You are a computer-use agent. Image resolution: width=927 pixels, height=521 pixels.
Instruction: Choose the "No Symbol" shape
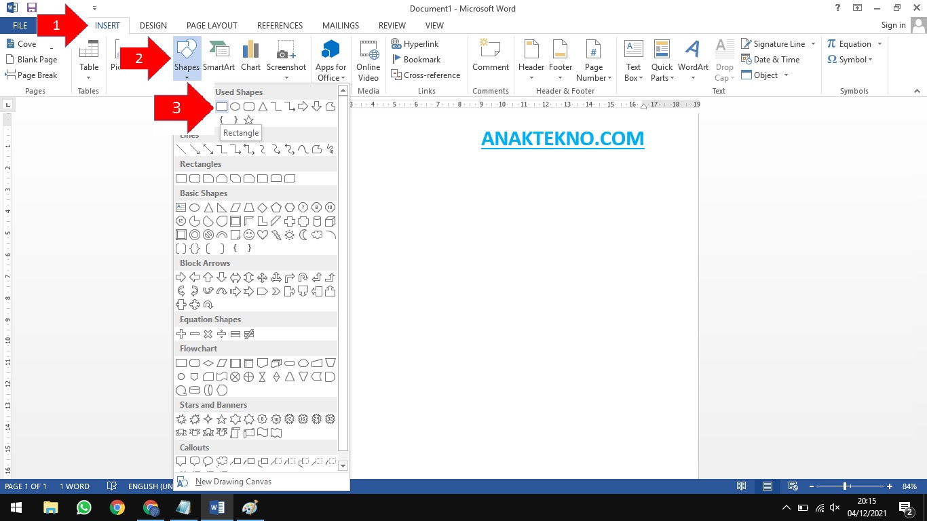pos(208,235)
